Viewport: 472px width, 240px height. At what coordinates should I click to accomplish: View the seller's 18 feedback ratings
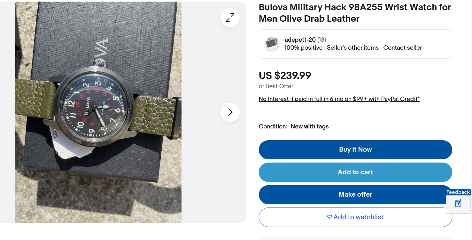click(x=322, y=40)
